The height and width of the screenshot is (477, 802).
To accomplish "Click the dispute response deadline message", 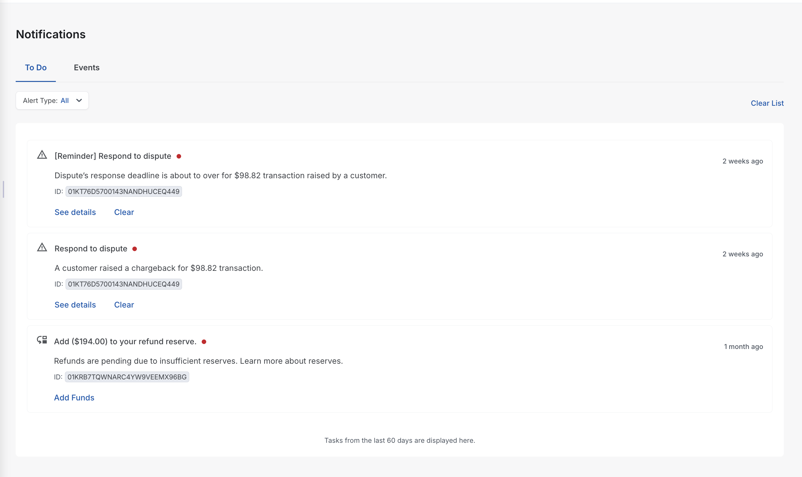I will point(221,175).
